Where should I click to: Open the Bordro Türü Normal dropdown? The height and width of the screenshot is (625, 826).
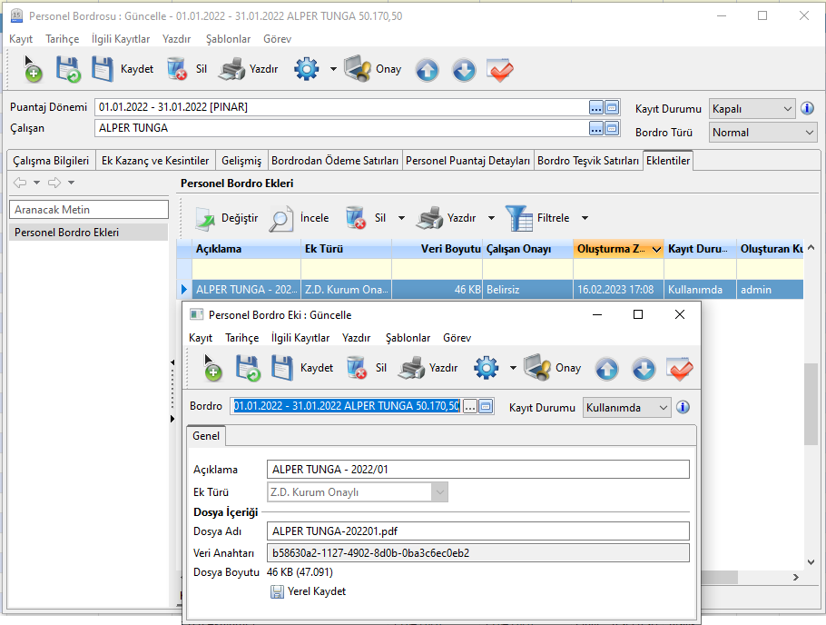[809, 133]
